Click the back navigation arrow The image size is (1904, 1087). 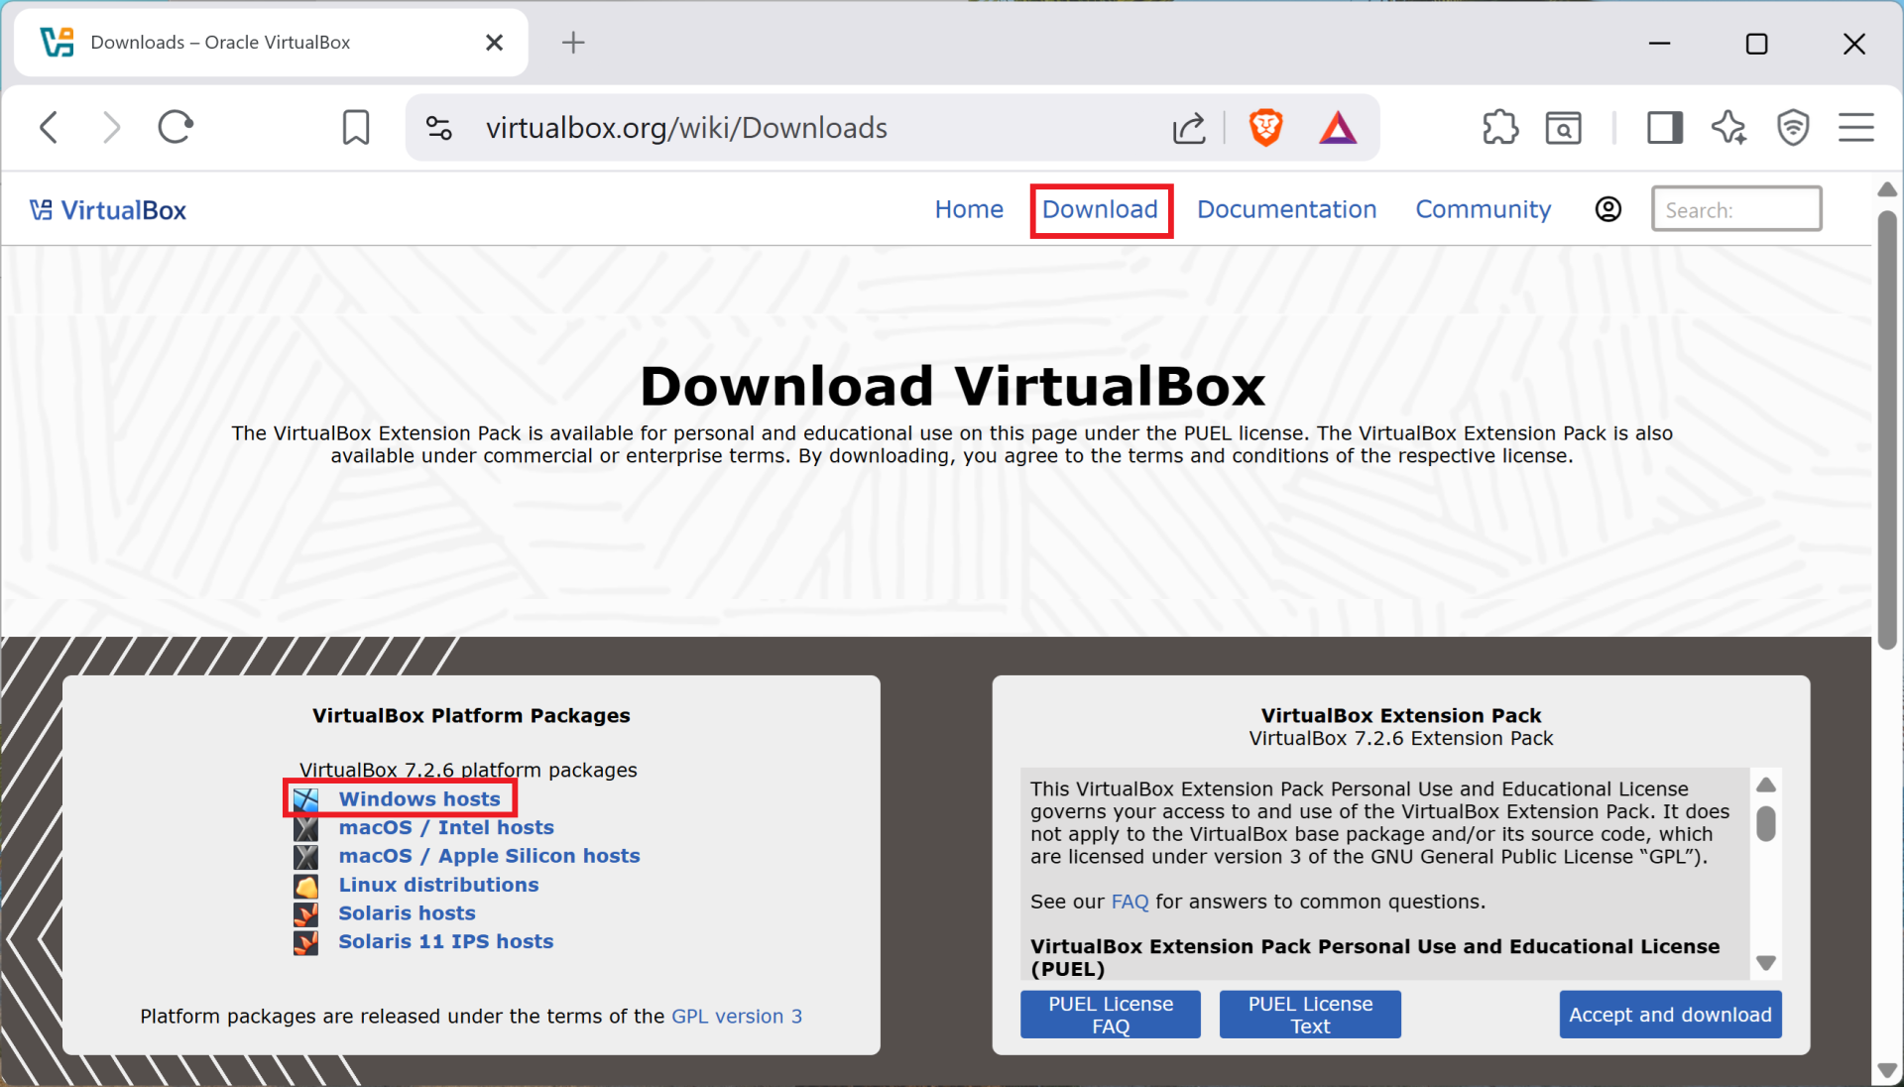point(49,127)
